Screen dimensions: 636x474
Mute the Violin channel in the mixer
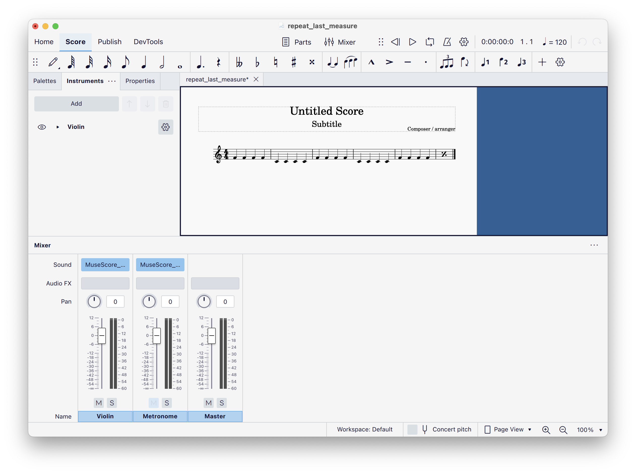pyautogui.click(x=98, y=403)
